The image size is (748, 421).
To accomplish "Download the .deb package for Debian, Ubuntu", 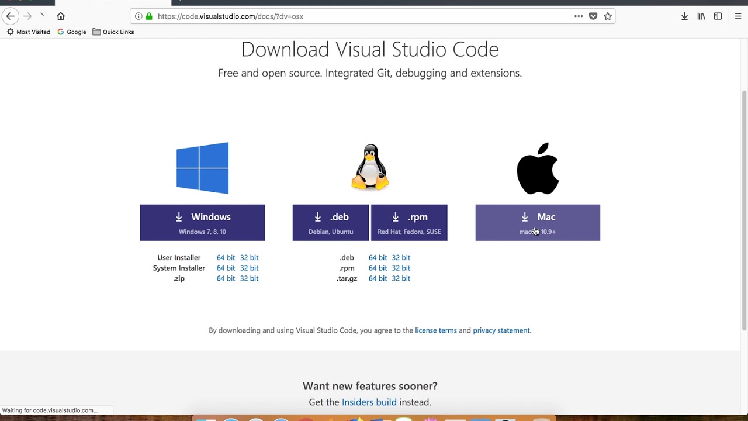I will (331, 223).
